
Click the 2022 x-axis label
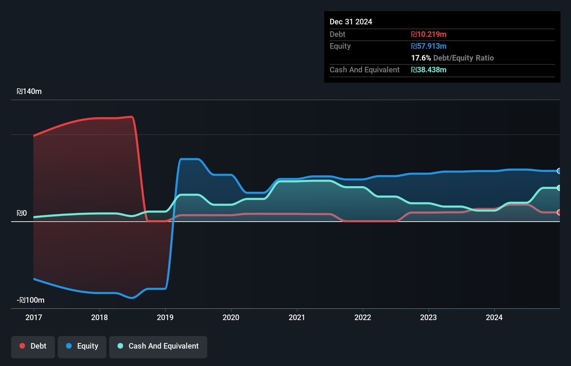[x=363, y=317]
